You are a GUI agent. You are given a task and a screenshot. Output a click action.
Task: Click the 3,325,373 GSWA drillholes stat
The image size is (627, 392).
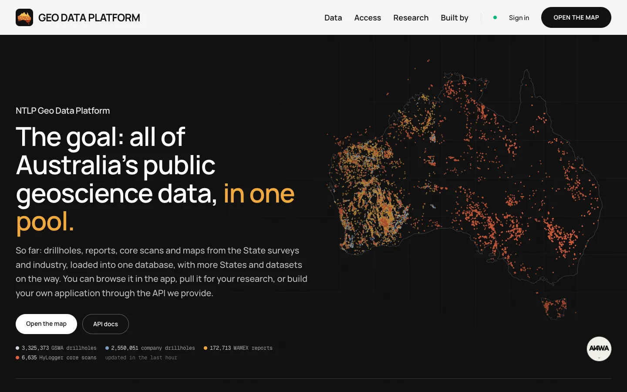[56, 348]
